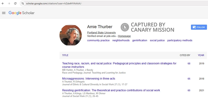Select the gentrification interest tag
Screen dimensions: 208x99
[140, 40]
